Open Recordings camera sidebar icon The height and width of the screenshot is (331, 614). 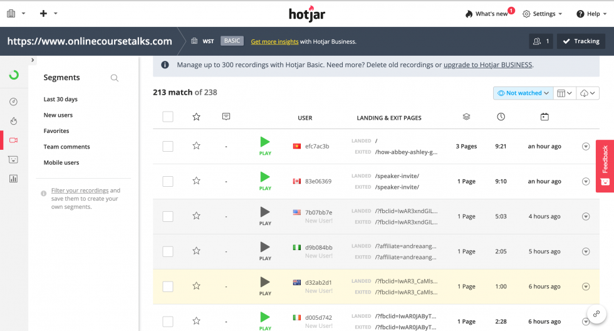click(x=13, y=140)
